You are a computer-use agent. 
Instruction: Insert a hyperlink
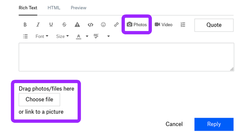point(116,25)
